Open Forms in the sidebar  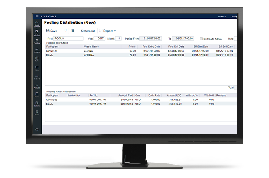pos(37,95)
